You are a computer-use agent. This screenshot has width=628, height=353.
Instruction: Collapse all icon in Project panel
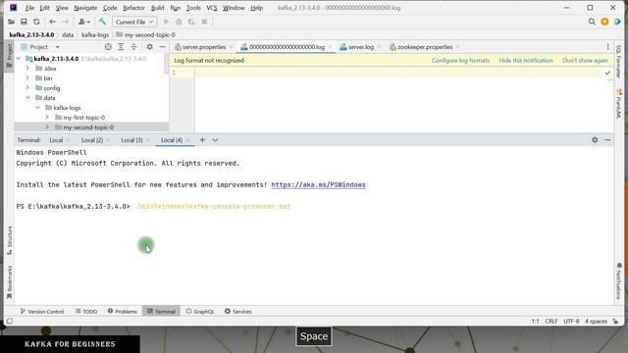pyautogui.click(x=133, y=47)
